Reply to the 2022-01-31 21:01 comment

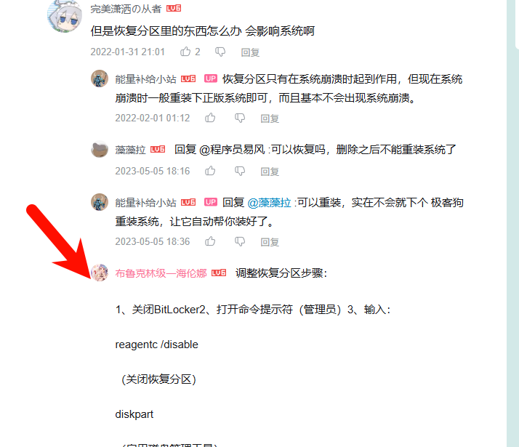point(250,52)
